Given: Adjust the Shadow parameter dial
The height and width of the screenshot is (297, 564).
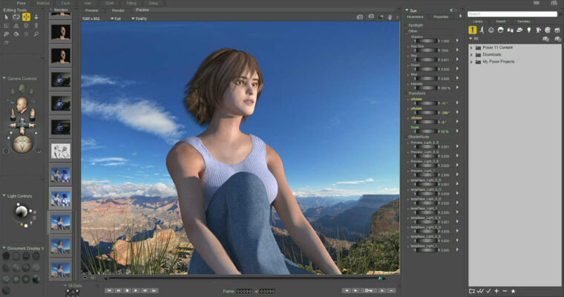Looking at the screenshot, I should [x=426, y=41].
